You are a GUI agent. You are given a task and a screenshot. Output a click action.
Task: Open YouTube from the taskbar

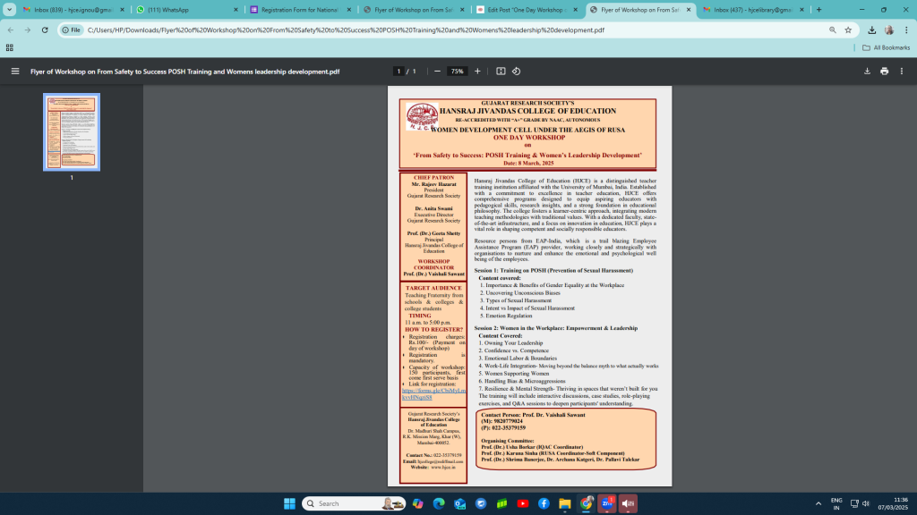[523, 503]
